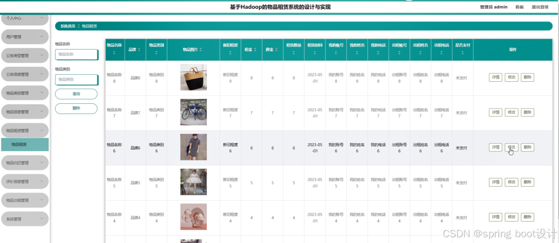The image size is (559, 243).
Task: Click the 删除 button under the search fields
Action: (x=76, y=109)
